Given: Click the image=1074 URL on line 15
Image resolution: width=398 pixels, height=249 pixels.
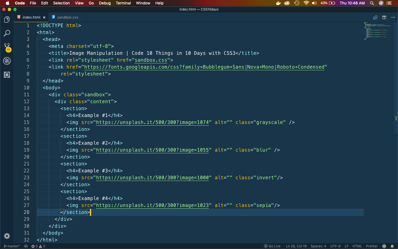Looking at the screenshot, I should coord(152,122).
